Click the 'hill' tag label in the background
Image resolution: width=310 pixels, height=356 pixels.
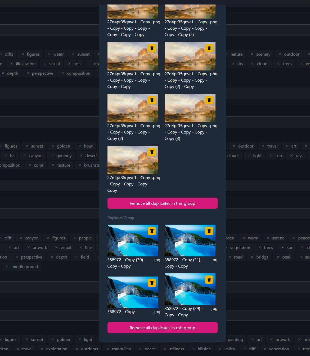click(x=13, y=156)
